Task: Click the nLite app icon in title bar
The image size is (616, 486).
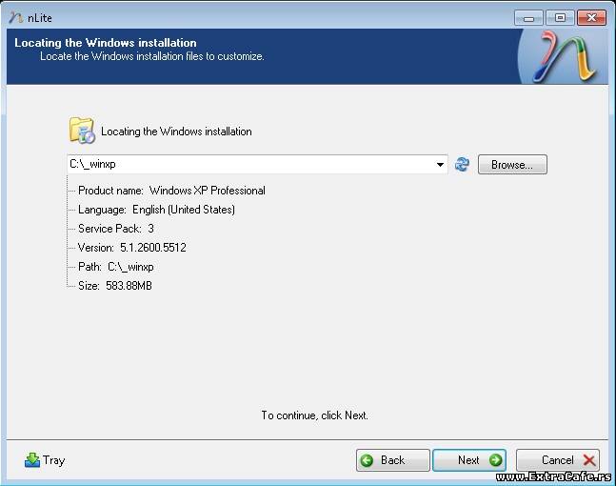Action: point(15,17)
